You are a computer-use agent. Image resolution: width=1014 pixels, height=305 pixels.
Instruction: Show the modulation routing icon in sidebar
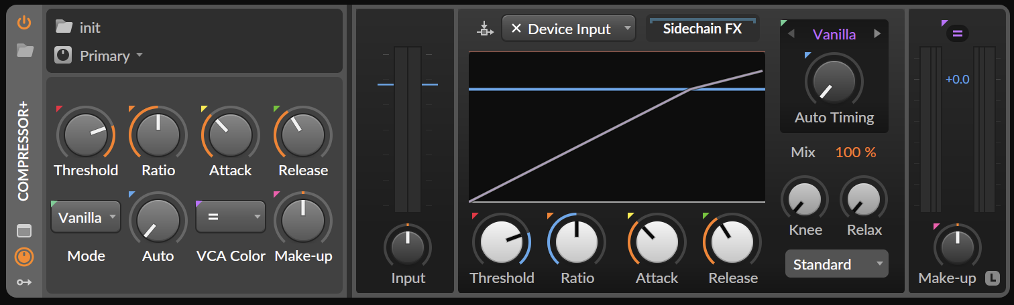[x=24, y=282]
